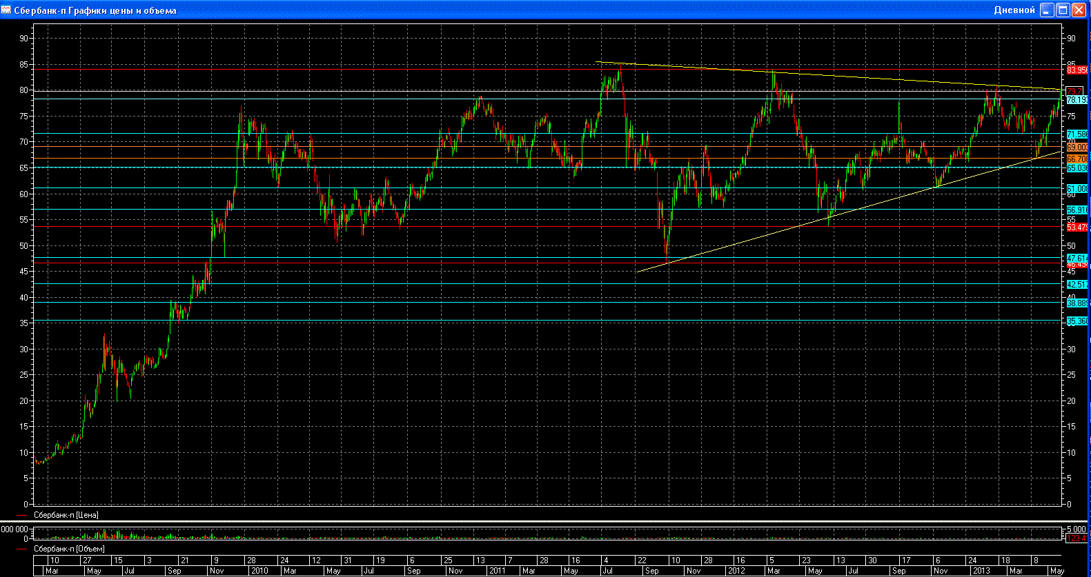The image size is (1091, 577).
Task: Click the red 53.47 price level tag
Action: [x=1077, y=227]
